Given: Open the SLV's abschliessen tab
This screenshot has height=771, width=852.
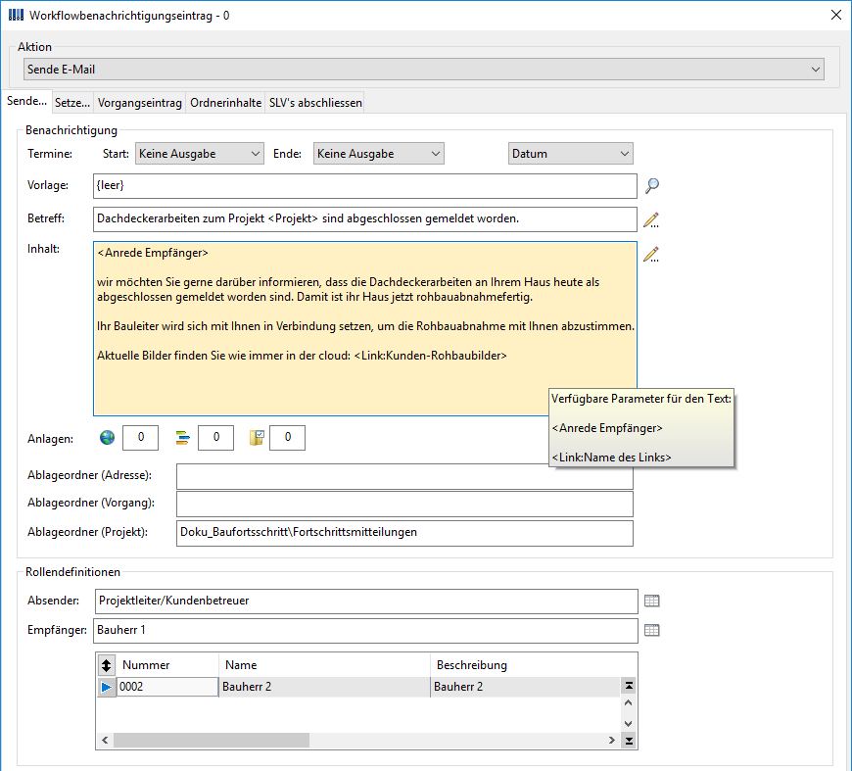Looking at the screenshot, I should (x=315, y=103).
